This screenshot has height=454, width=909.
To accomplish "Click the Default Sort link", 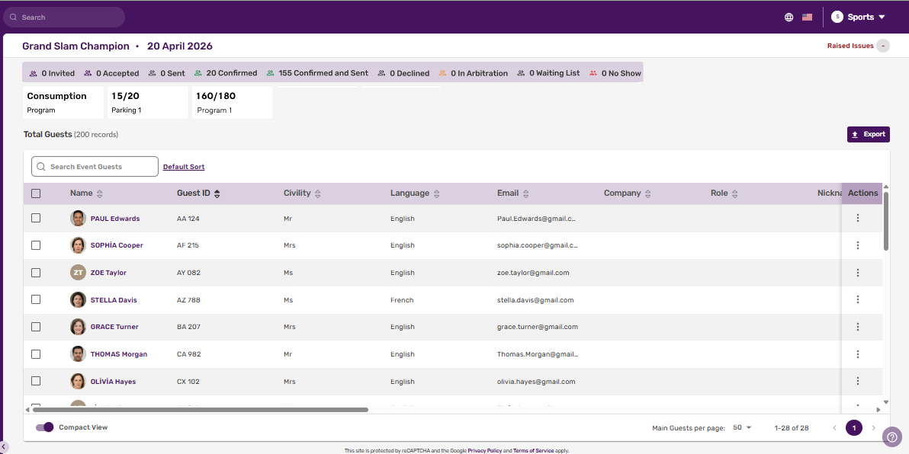I will [x=184, y=167].
